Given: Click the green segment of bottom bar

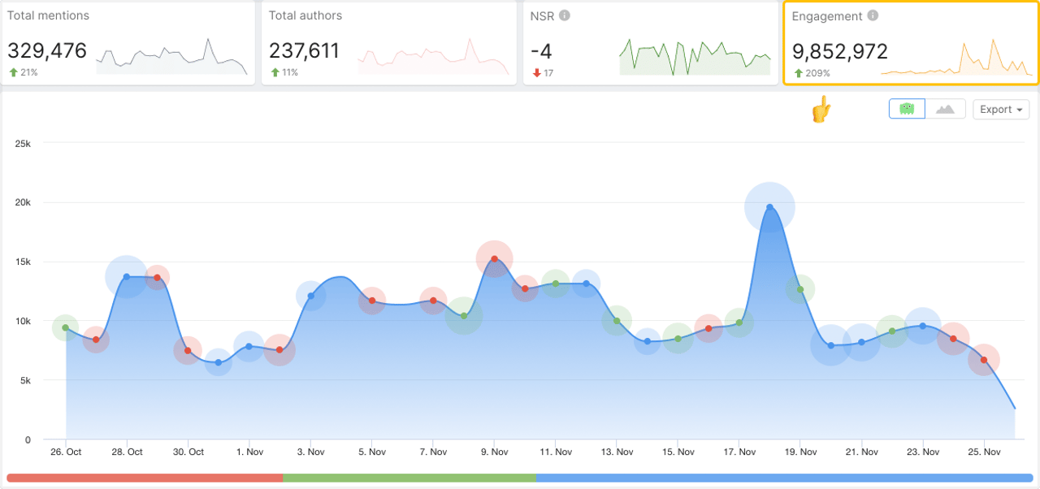Looking at the screenshot, I should point(409,478).
